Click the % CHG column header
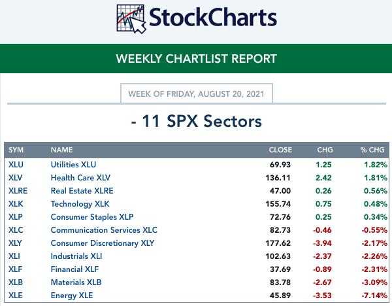Viewport: 392px width, 306px height. pos(372,150)
